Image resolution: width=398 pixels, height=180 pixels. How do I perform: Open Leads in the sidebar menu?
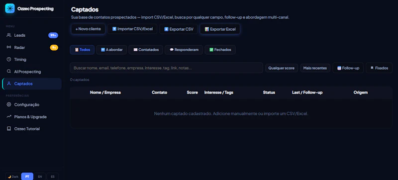pos(32,35)
